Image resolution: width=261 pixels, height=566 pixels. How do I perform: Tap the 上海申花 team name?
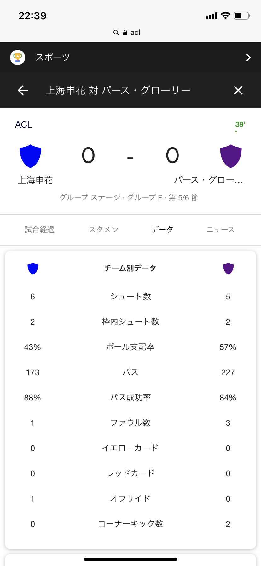tap(35, 180)
